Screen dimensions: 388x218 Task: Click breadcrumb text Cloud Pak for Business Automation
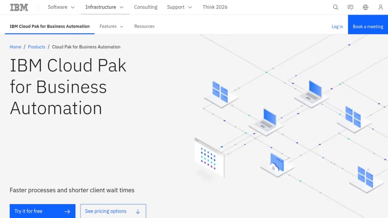click(86, 47)
